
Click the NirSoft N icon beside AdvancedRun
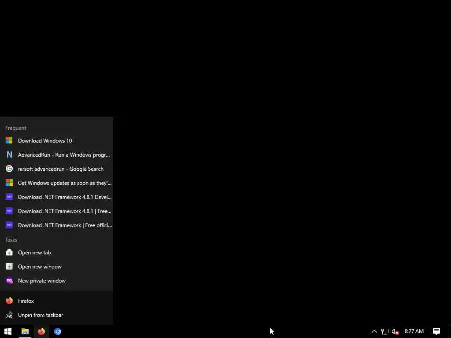point(9,154)
